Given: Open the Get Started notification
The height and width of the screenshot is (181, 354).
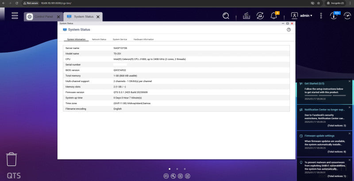Looking at the screenshot, I should 324,91.
